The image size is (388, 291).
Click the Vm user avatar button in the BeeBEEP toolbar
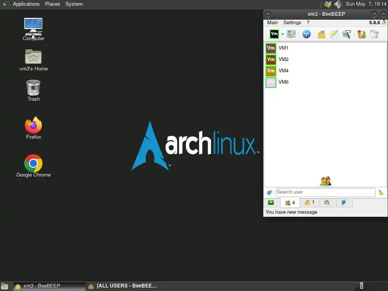(x=274, y=34)
